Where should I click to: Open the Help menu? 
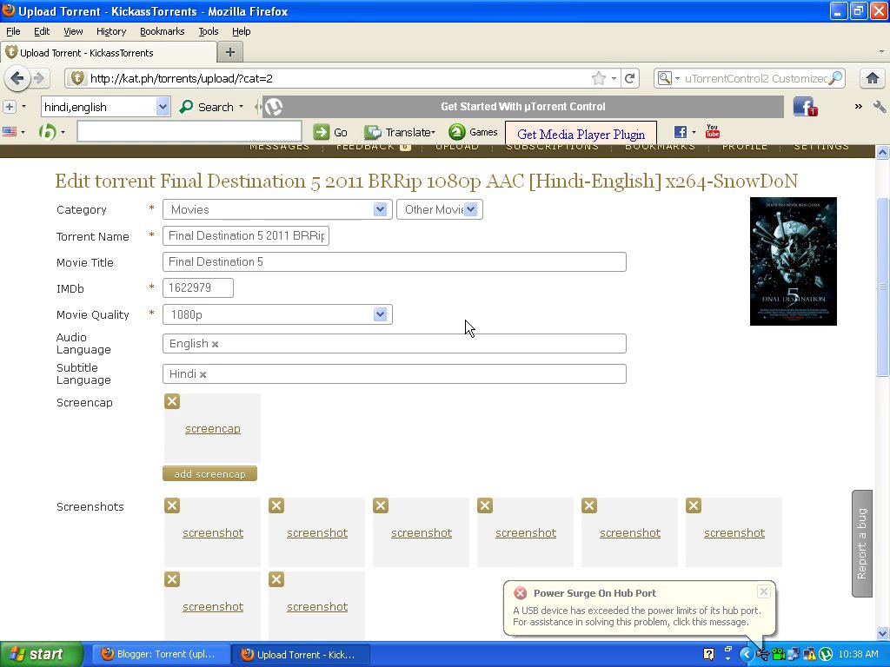pos(241,31)
